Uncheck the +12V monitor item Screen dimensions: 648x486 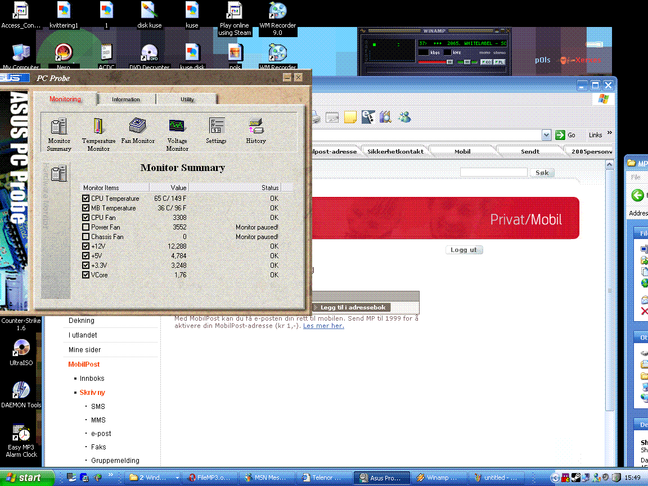[x=85, y=246]
